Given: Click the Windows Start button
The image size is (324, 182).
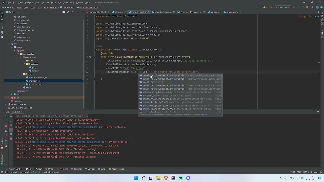Looking at the screenshot, I should (136, 178).
